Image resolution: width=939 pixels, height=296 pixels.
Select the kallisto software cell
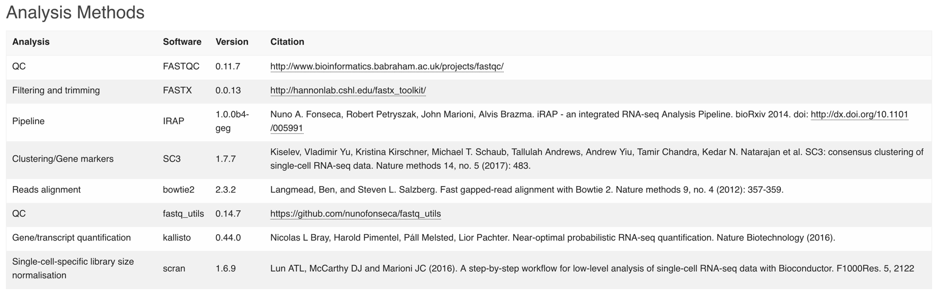(177, 238)
